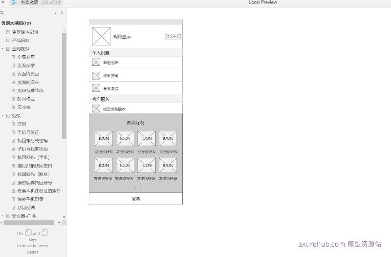Screen dimensions: 391x257
Task: Click first ICON in top share row
Action: point(104,138)
